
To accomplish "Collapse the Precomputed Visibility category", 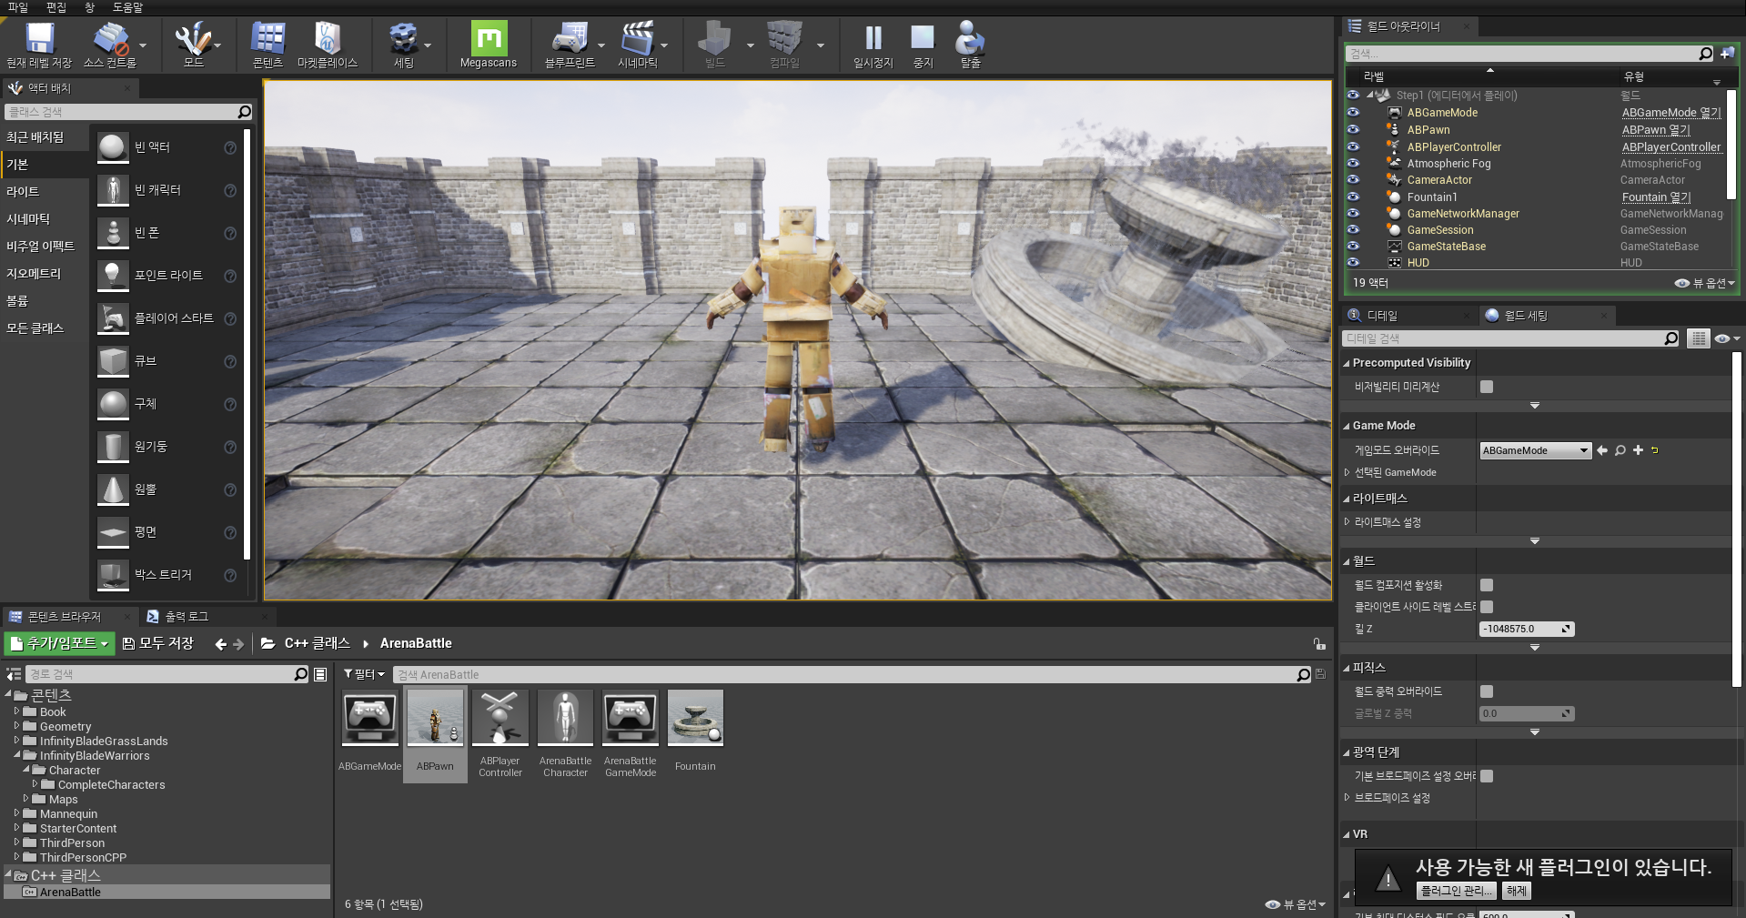I will click(x=1347, y=363).
